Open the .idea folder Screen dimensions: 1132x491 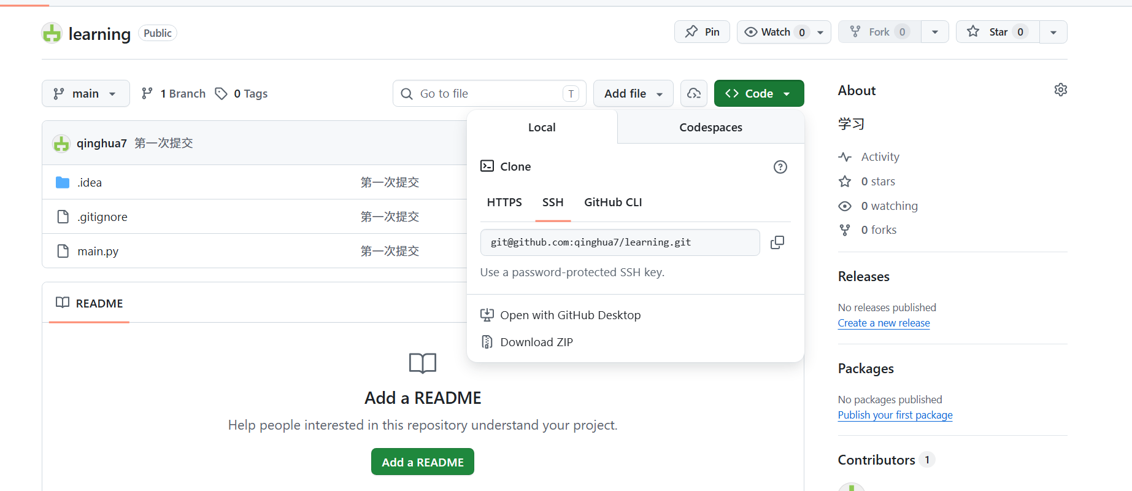90,182
